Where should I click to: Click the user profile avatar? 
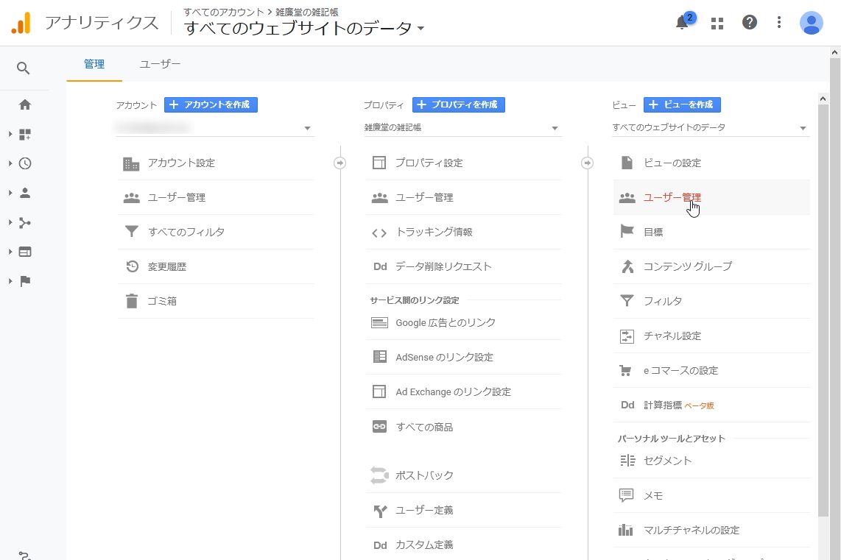point(811,23)
